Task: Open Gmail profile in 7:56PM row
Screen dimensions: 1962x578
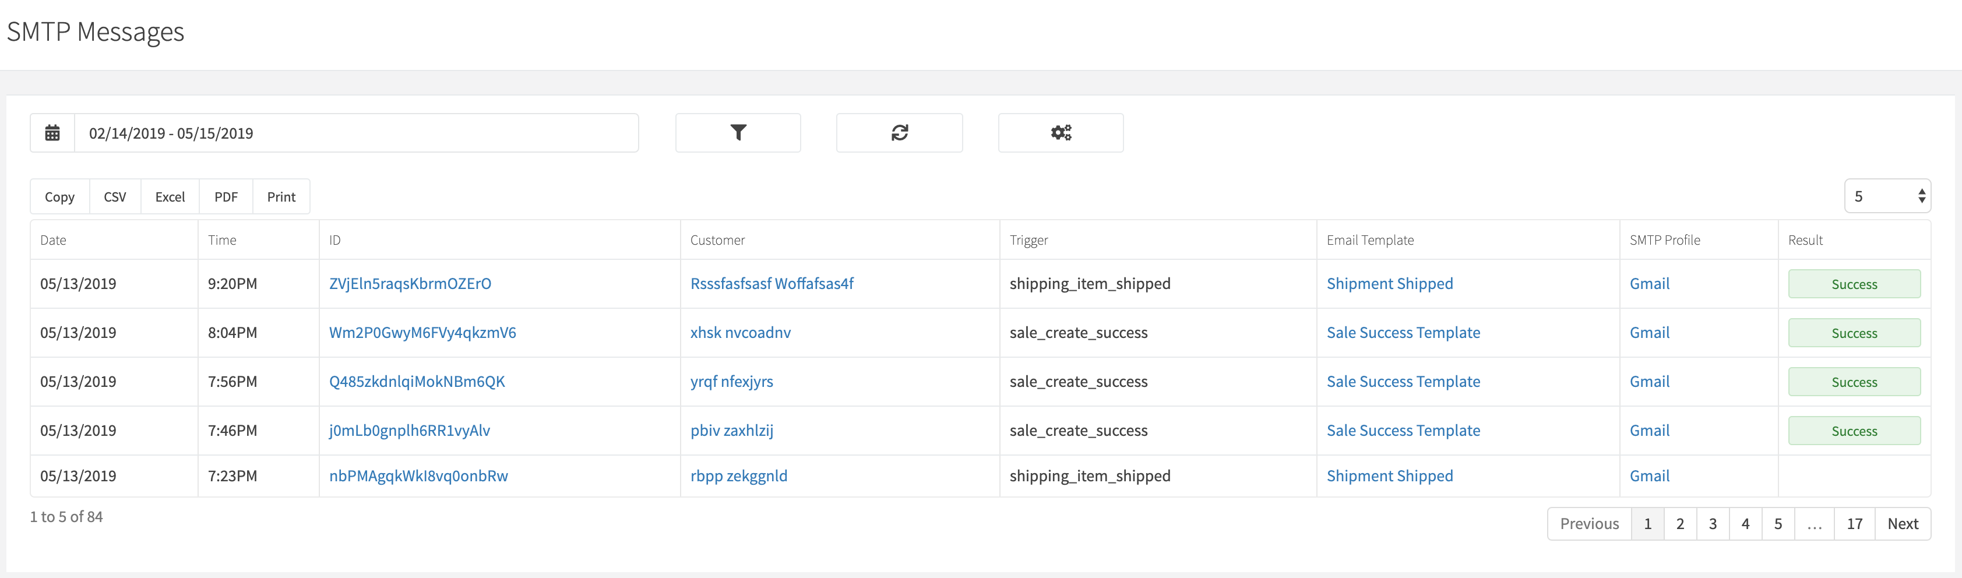Action: [1649, 382]
